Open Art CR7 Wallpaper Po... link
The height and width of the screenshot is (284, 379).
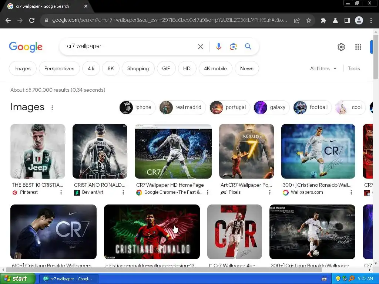pyautogui.click(x=246, y=185)
